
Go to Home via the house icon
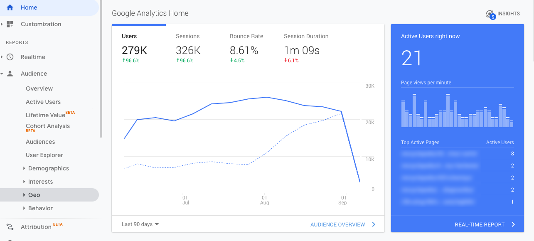(10, 7)
